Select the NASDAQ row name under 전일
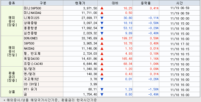 coord(29,48)
